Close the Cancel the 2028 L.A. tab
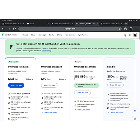 click(x=24, y=24)
